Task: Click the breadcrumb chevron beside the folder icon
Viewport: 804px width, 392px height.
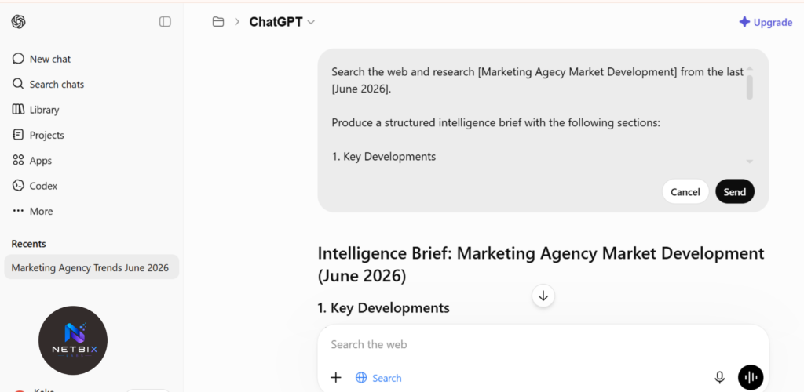Action: coord(237,22)
